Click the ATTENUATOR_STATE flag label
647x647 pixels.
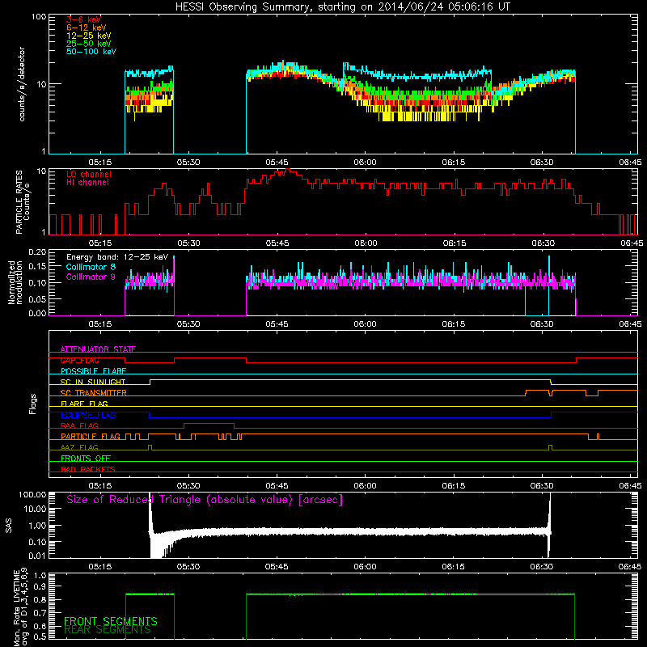(98, 349)
